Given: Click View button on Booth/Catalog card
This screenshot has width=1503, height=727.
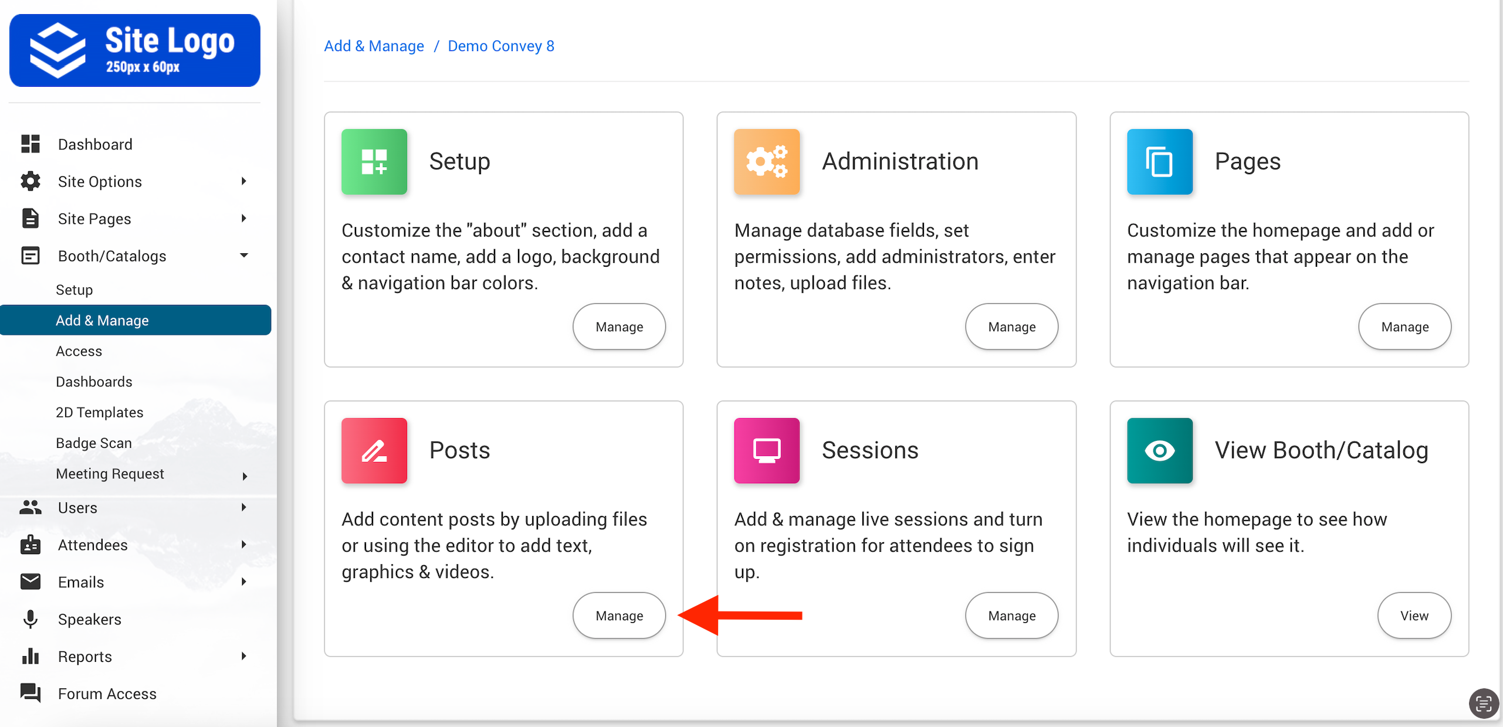Looking at the screenshot, I should coord(1414,615).
